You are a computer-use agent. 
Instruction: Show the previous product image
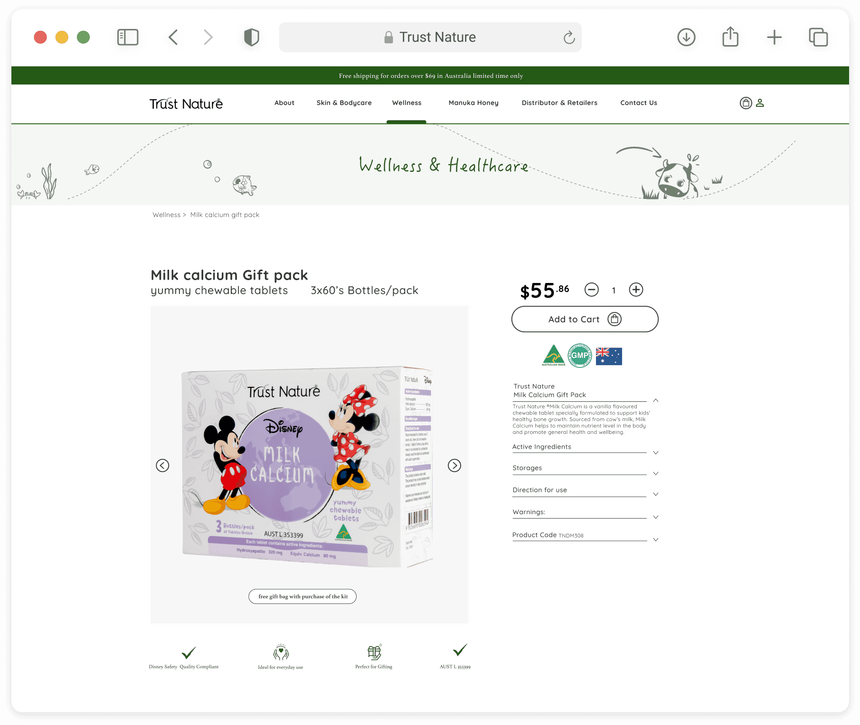(x=162, y=465)
